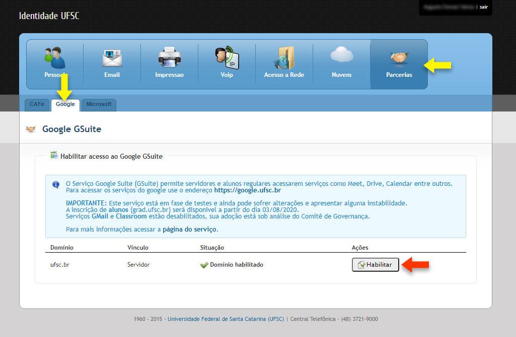Click the ufsc.br domain cell
This screenshot has height=337, width=516.
[x=60, y=265]
